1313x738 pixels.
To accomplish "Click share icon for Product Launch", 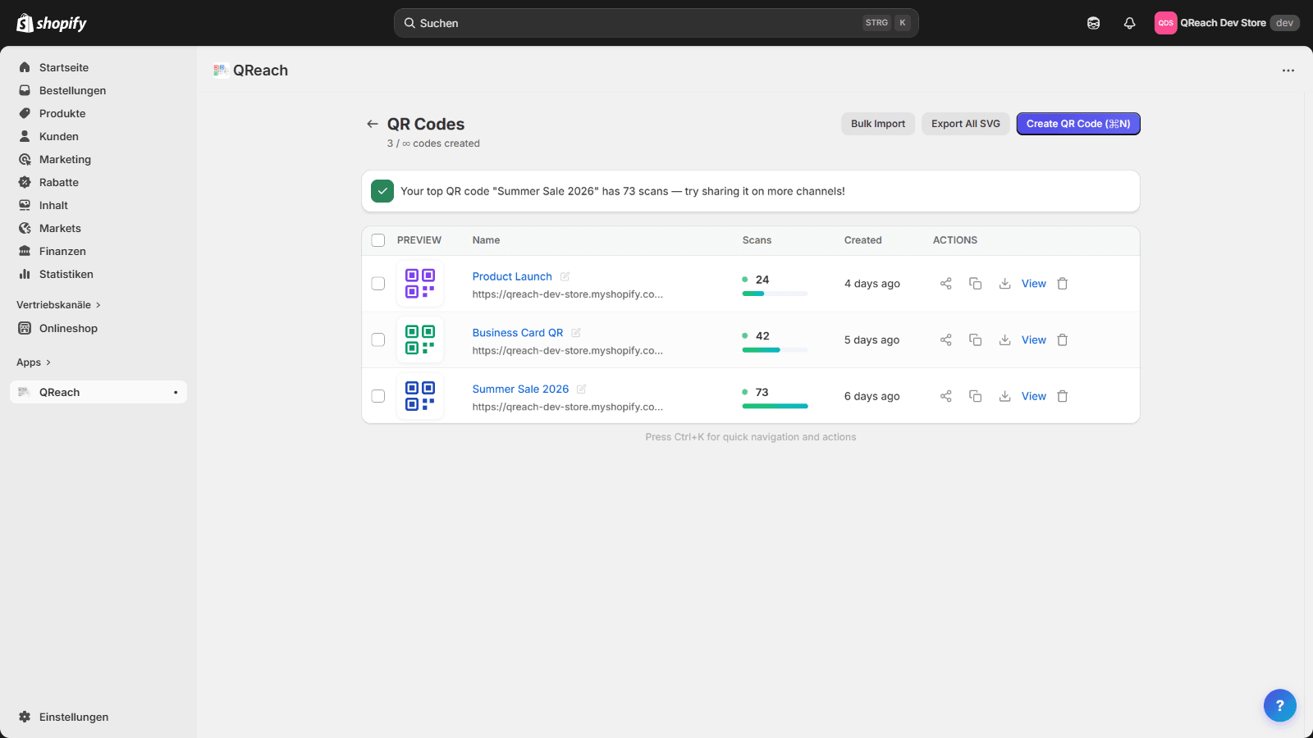I will point(945,284).
